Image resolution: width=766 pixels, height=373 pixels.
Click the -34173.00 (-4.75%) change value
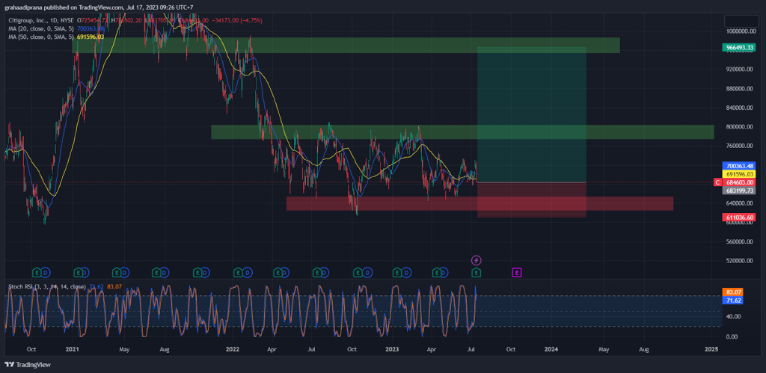tap(236, 20)
